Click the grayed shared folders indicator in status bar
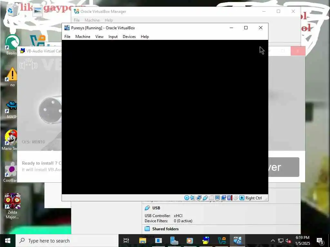 tap(211, 198)
